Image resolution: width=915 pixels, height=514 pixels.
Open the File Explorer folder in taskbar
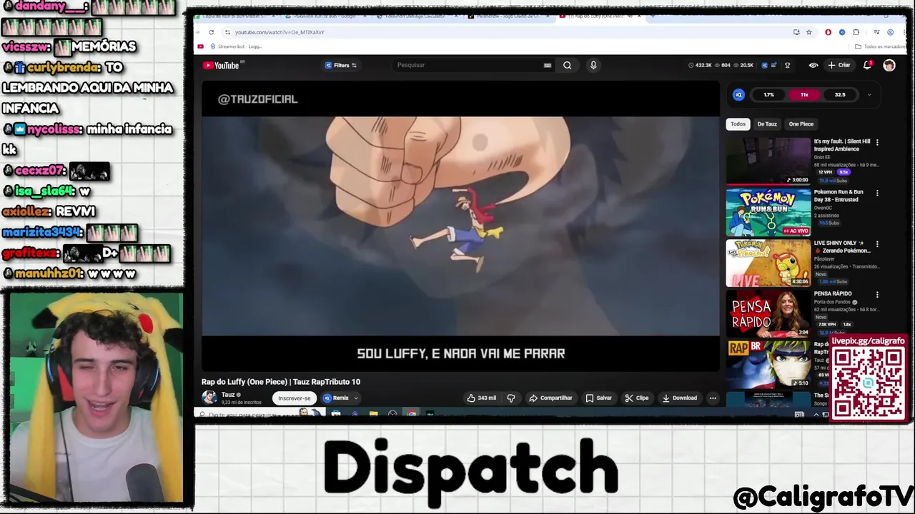tap(373, 414)
